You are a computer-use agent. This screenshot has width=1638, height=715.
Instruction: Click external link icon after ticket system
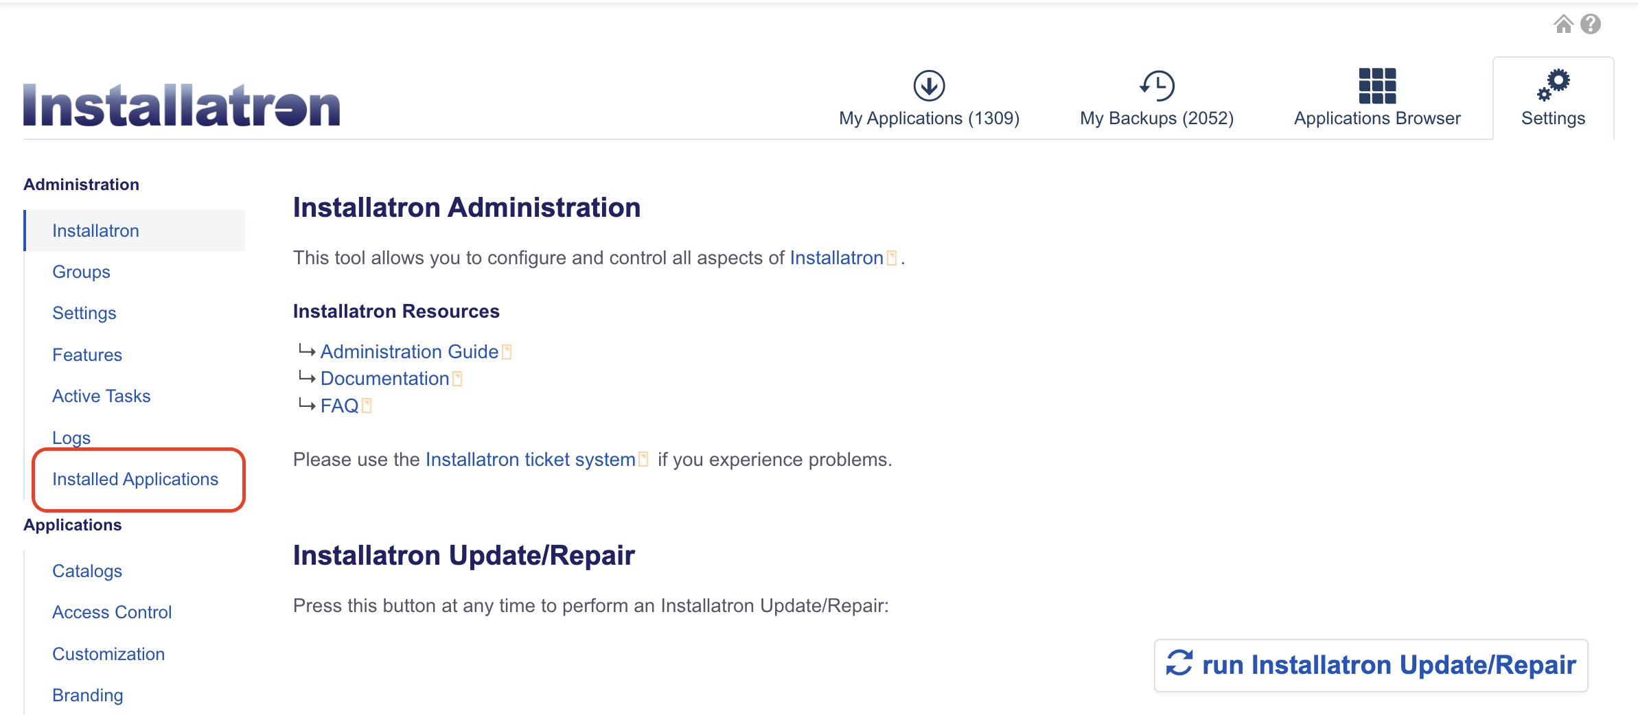point(643,459)
